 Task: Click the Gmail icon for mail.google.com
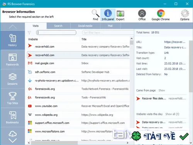click(30, 63)
